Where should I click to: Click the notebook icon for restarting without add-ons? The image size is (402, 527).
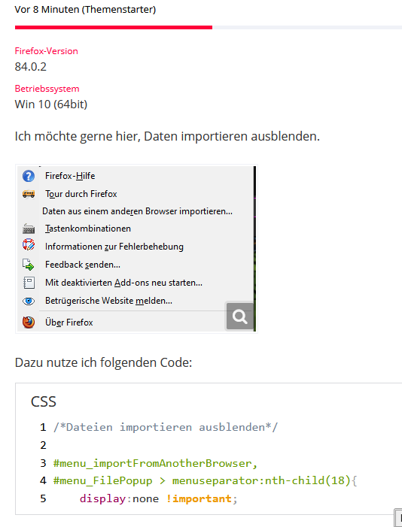[29, 283]
